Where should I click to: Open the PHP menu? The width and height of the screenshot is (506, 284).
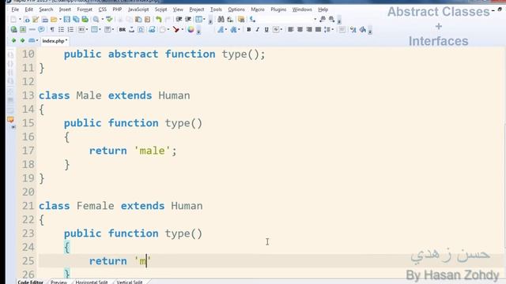pyautogui.click(x=117, y=9)
